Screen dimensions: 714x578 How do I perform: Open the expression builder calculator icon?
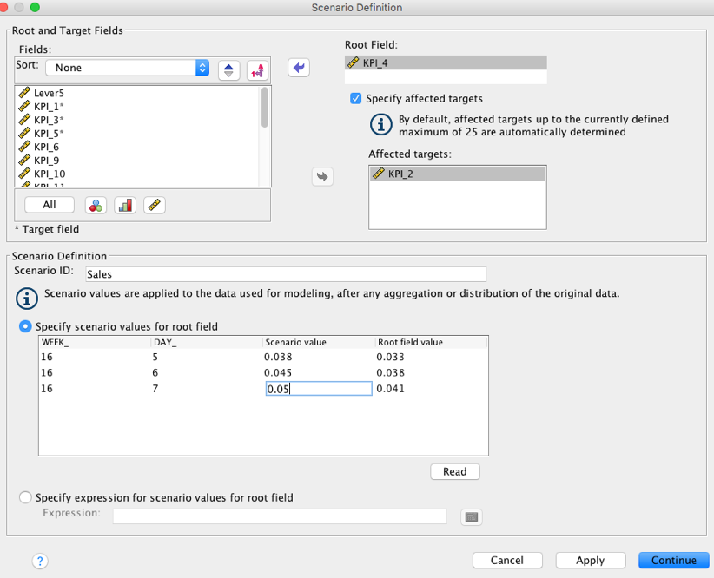click(472, 517)
